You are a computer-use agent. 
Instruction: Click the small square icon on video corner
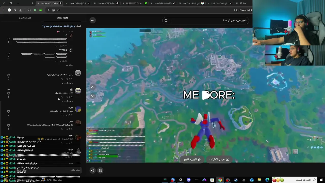[x=295, y=151]
